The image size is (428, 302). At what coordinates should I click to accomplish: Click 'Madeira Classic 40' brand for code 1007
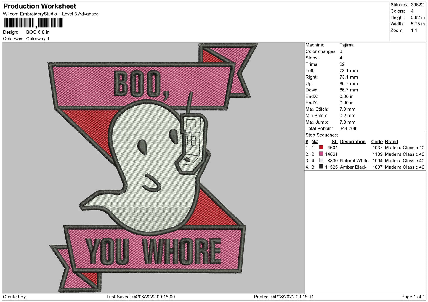(x=405, y=167)
